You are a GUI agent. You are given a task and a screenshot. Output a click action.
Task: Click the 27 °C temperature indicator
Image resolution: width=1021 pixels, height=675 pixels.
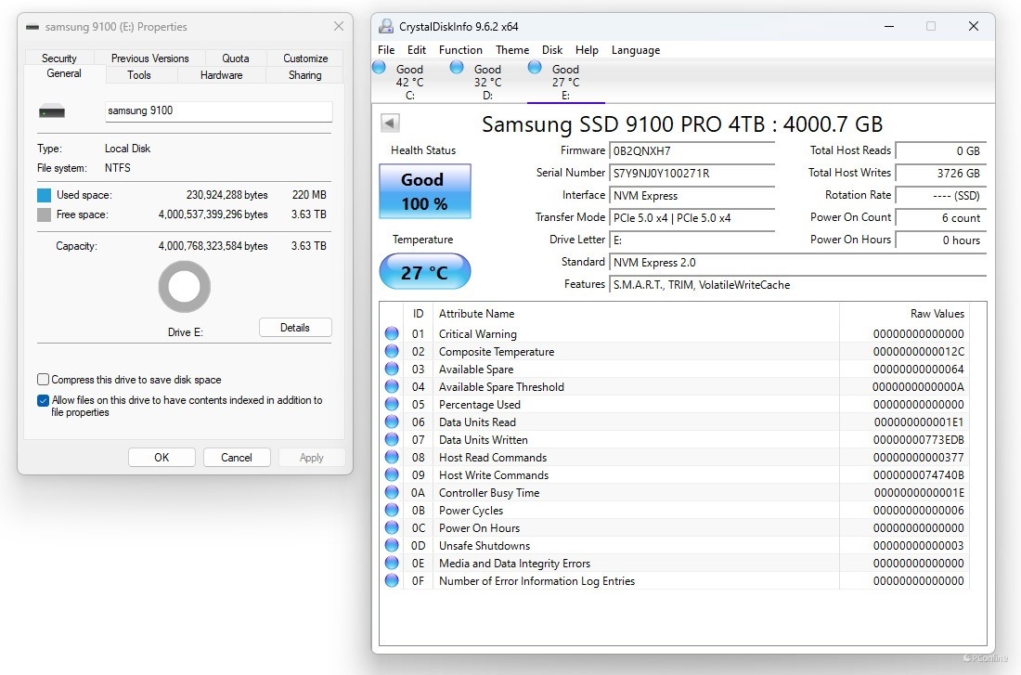click(424, 273)
